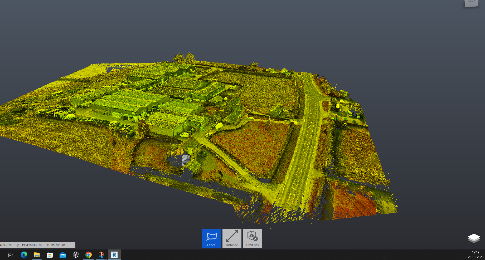Screen dimensions: 485x260
Task: Open Snipping Tool from the taskbar
Action: 101,254
